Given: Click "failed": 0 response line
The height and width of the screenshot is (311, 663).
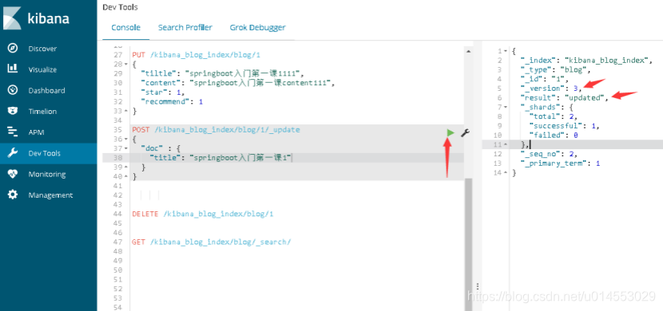Looking at the screenshot, I should pos(553,135).
